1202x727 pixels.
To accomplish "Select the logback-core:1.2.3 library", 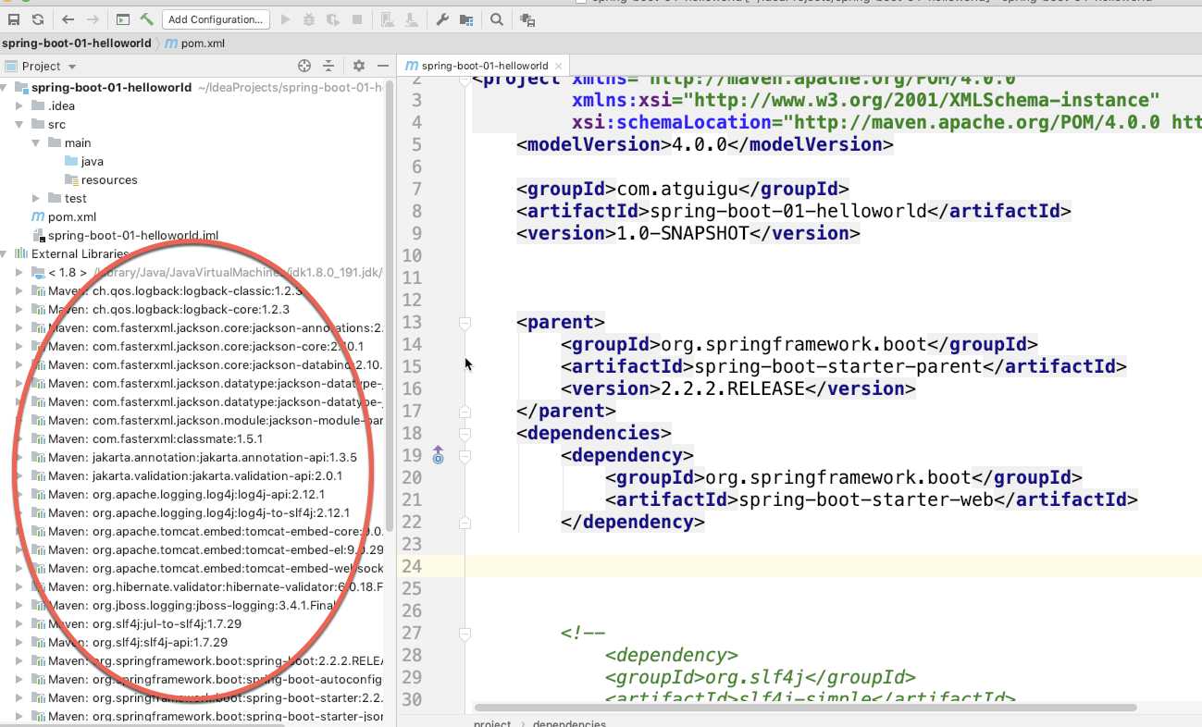I will [168, 309].
